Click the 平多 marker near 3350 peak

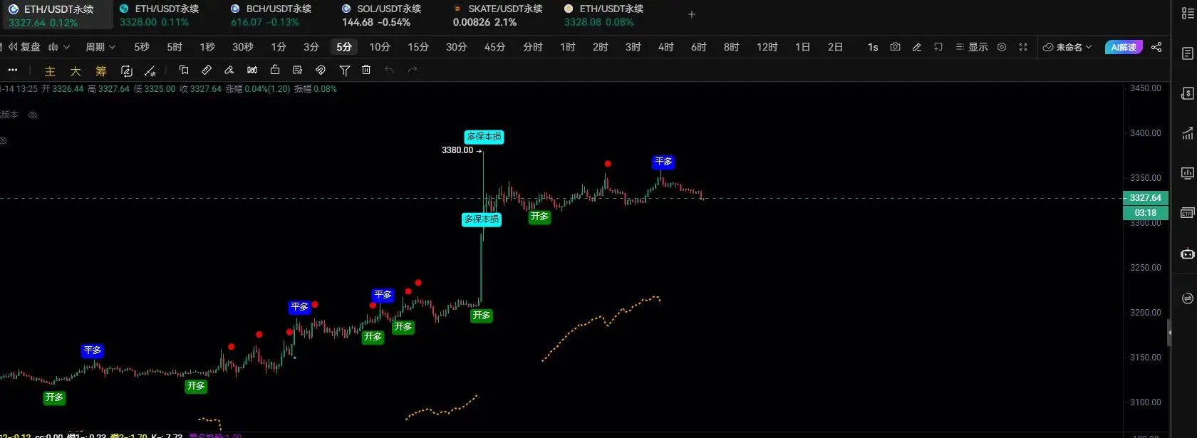663,162
